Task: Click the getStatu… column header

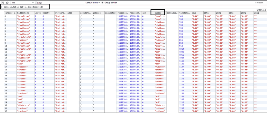Action: [86, 13]
